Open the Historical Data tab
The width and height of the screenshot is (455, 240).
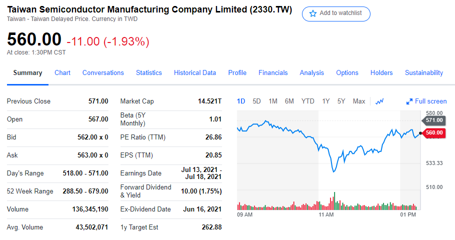(x=195, y=72)
